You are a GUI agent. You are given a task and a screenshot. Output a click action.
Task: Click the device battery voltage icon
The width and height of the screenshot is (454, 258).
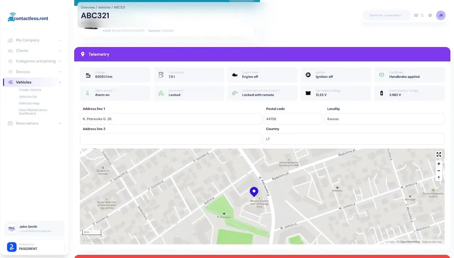(x=381, y=93)
